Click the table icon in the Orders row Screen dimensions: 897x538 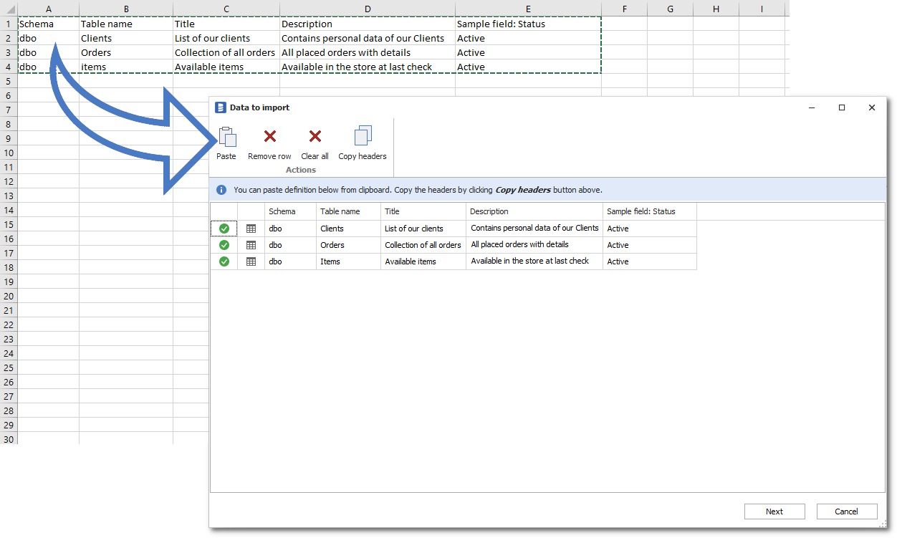[x=251, y=245]
